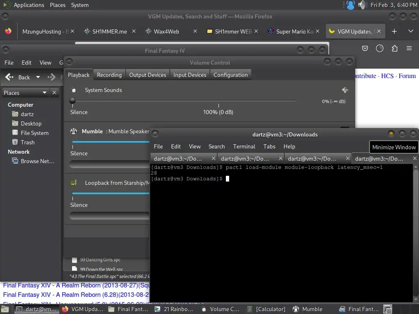This screenshot has width=419, height=314.
Task: Select the fourth terminal tab
Action: coord(385,159)
